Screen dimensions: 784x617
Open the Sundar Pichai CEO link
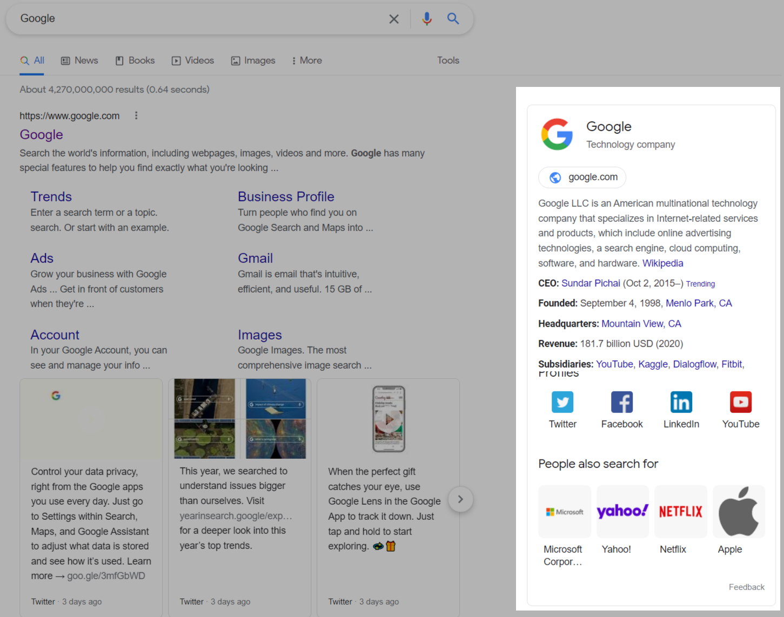591,283
